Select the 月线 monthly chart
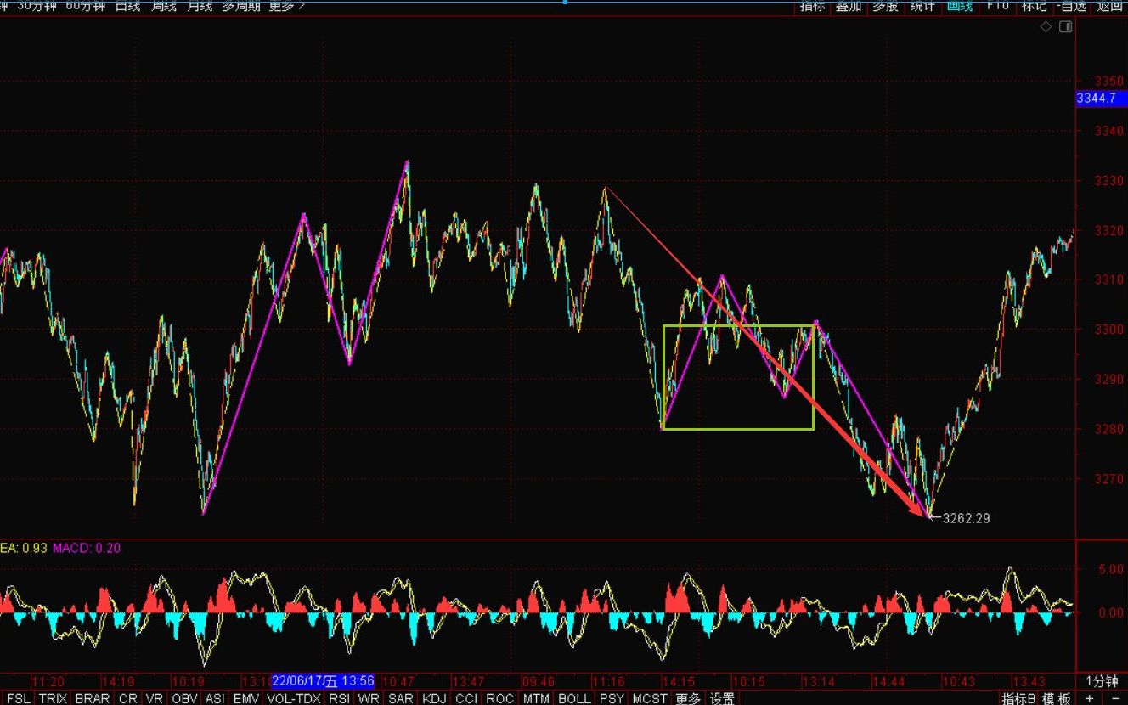 (x=199, y=5)
